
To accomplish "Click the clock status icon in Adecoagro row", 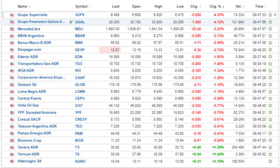I will pos(270,161).
